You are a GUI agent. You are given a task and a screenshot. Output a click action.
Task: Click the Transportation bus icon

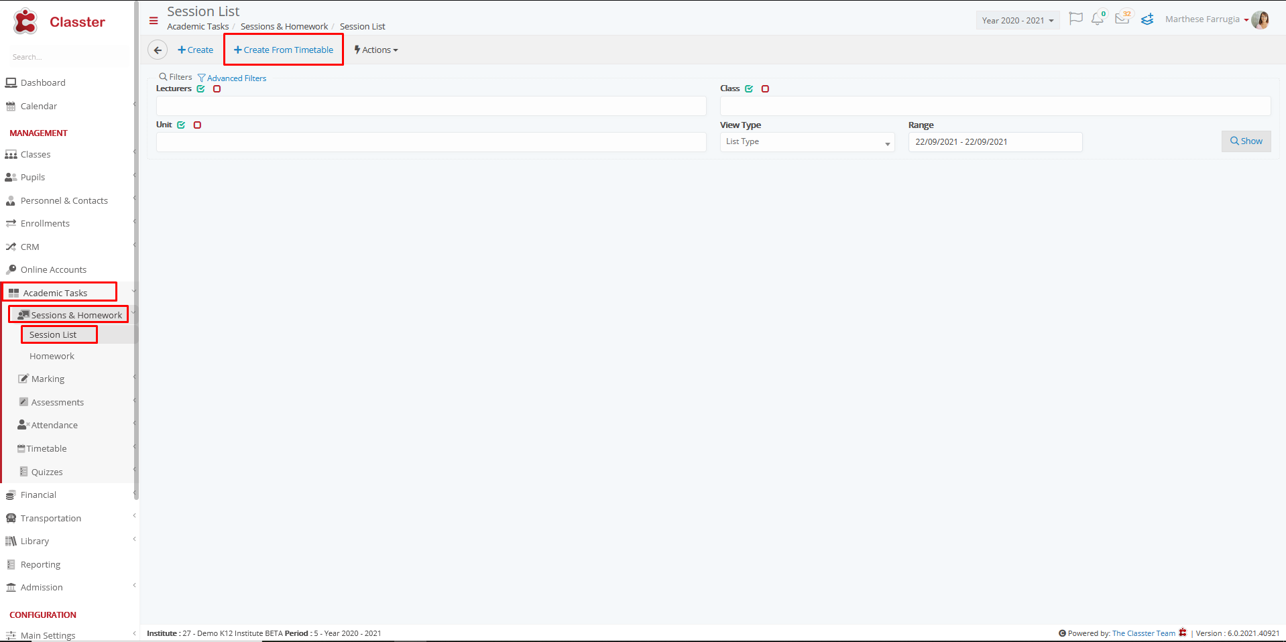(x=11, y=519)
